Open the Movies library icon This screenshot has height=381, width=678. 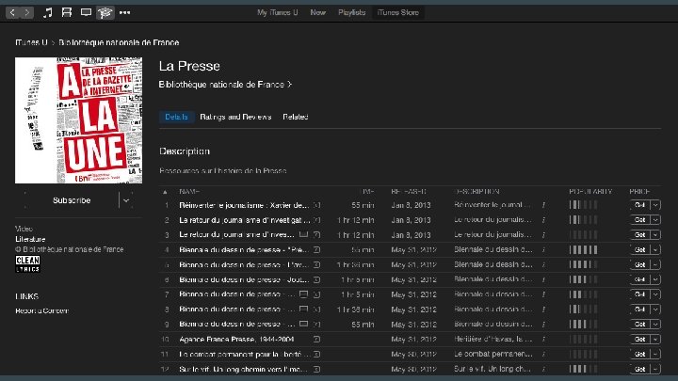tap(67, 12)
